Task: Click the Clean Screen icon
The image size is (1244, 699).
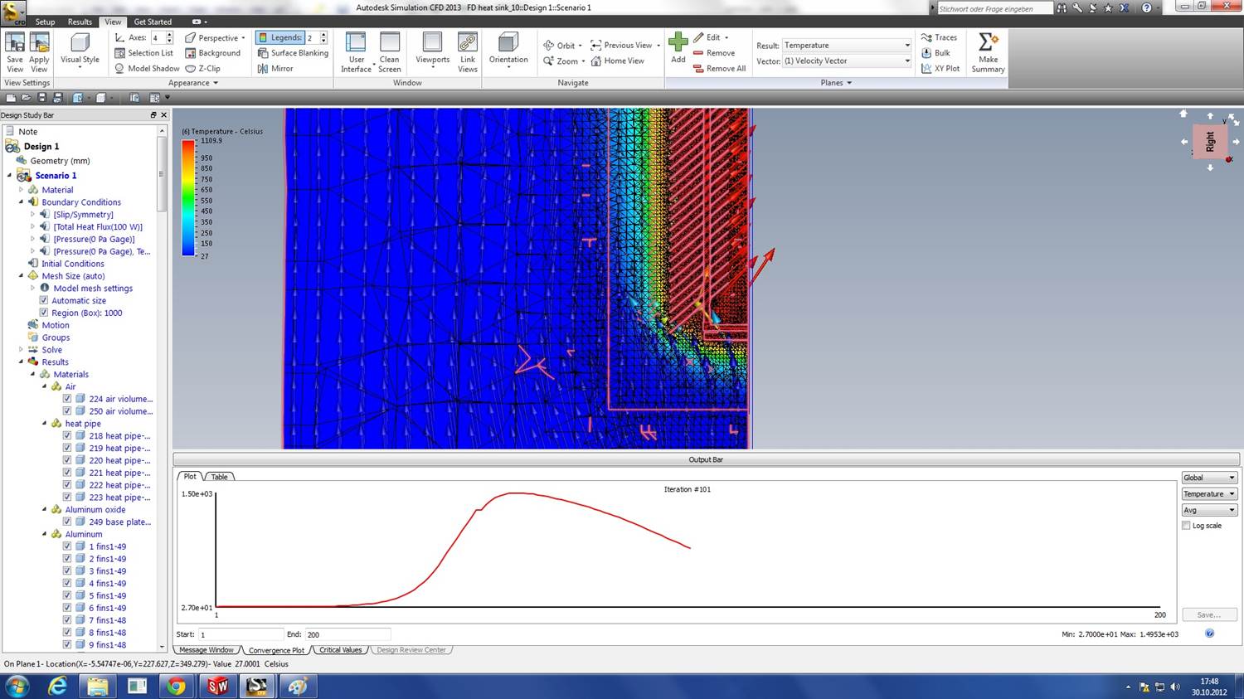Action: point(390,52)
